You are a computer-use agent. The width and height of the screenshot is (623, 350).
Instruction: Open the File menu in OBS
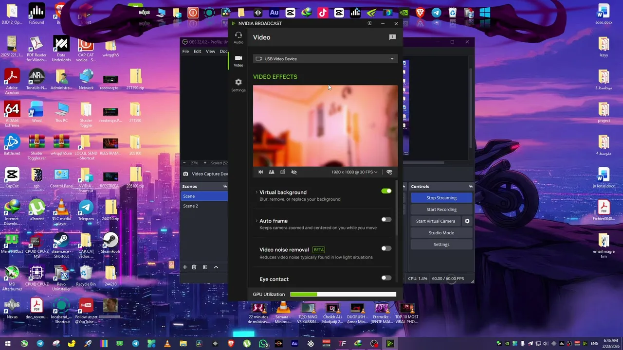click(185, 51)
